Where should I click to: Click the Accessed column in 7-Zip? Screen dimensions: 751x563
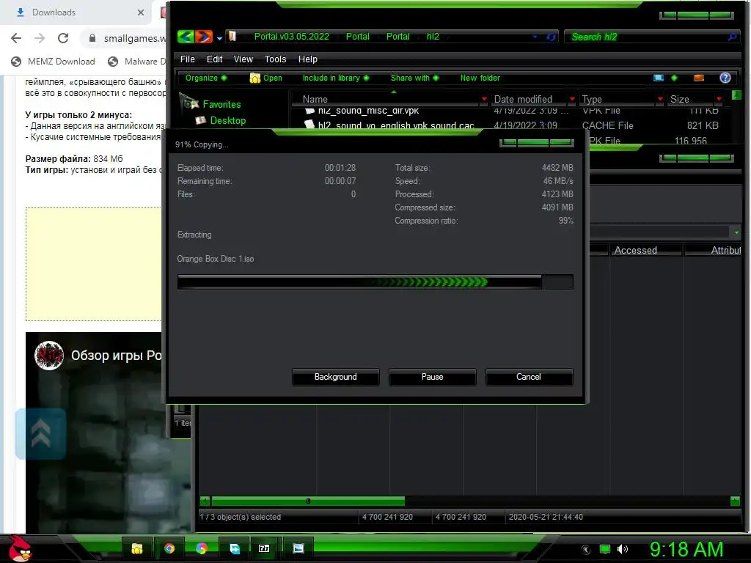click(x=645, y=250)
